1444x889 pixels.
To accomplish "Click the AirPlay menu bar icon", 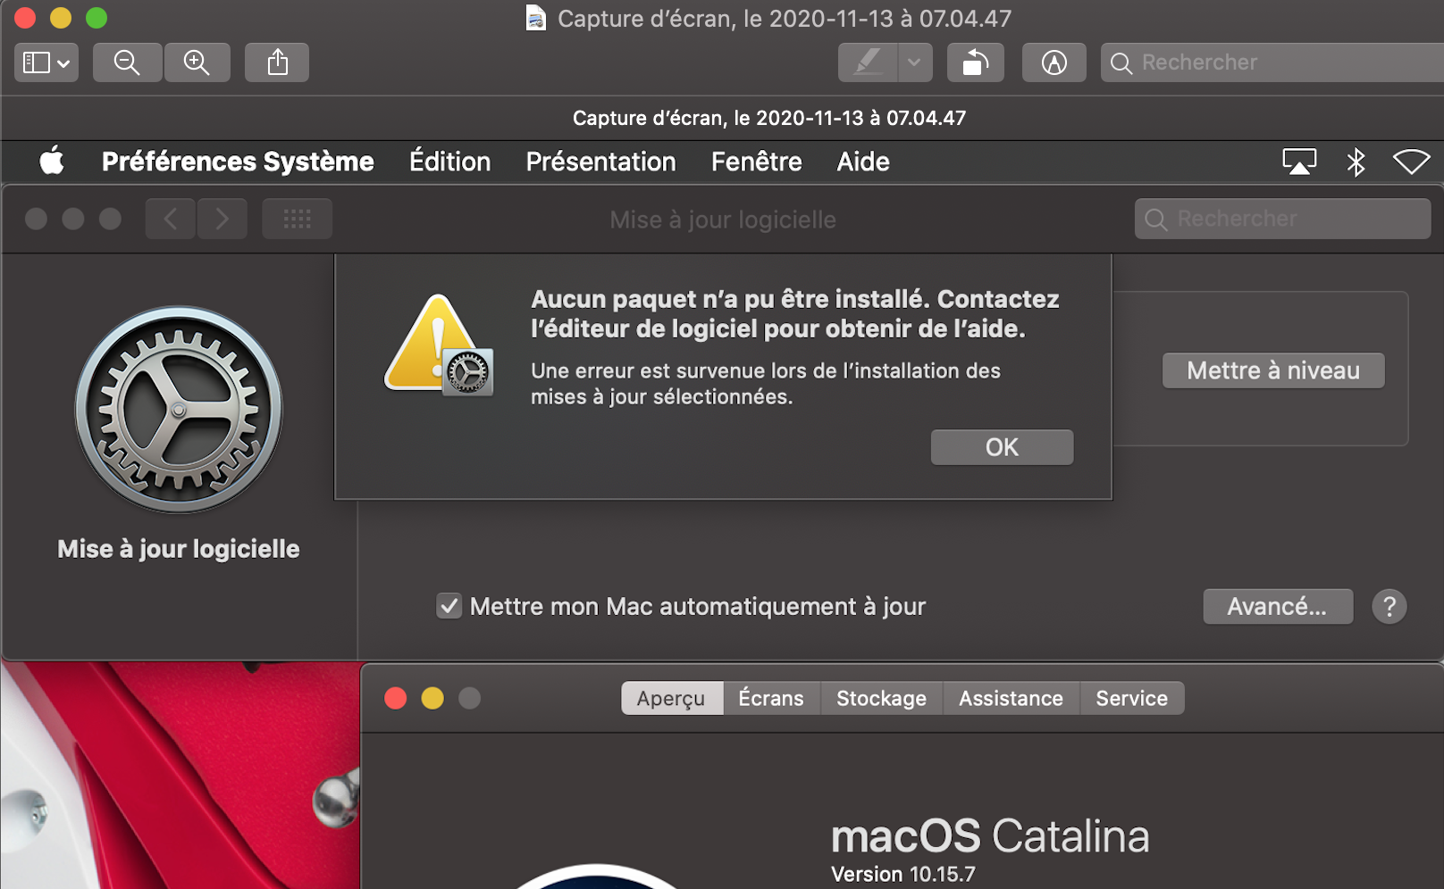I will coord(1299,162).
